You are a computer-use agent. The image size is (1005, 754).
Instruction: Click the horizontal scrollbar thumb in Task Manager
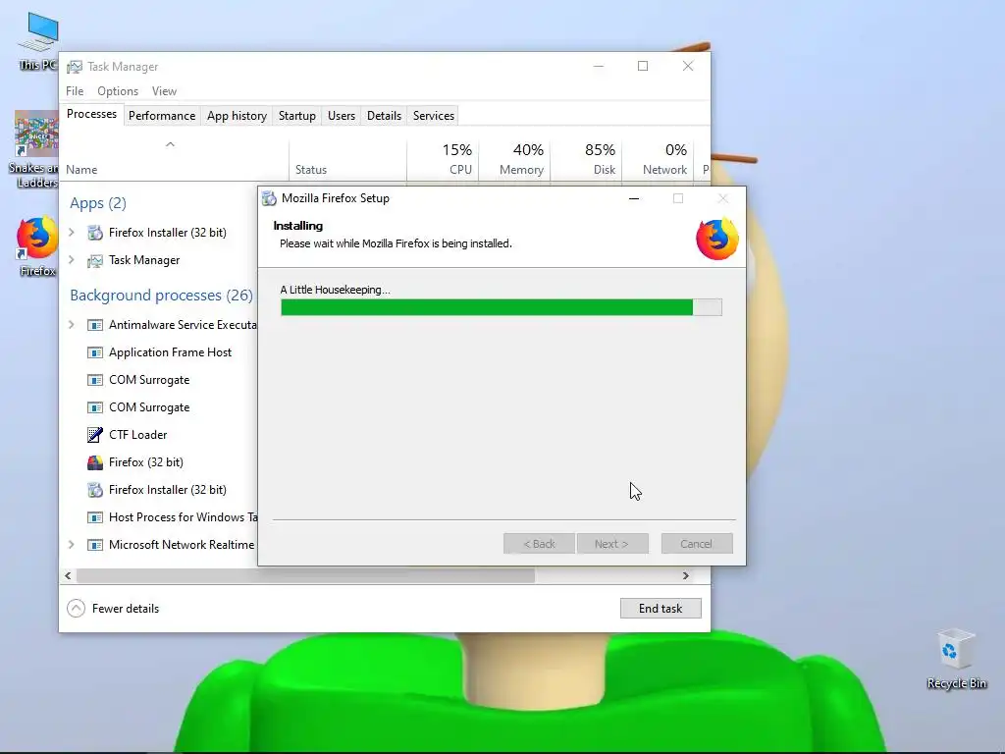(306, 575)
